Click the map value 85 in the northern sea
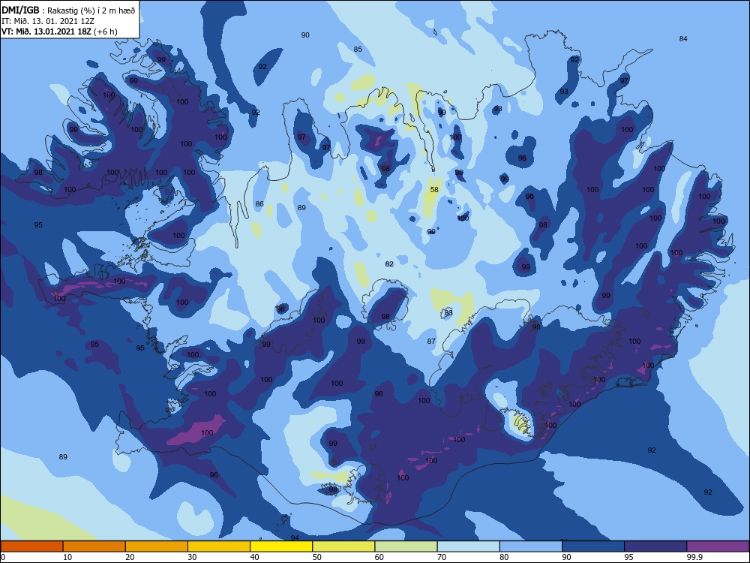Viewport: 750px width, 563px height. pos(358,50)
